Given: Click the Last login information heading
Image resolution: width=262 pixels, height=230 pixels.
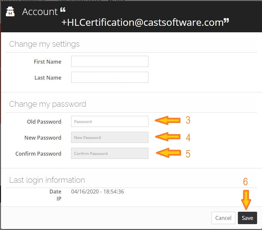Looking at the screenshot, I should [x=47, y=180].
